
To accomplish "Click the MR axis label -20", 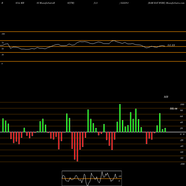I will point(182,140).
